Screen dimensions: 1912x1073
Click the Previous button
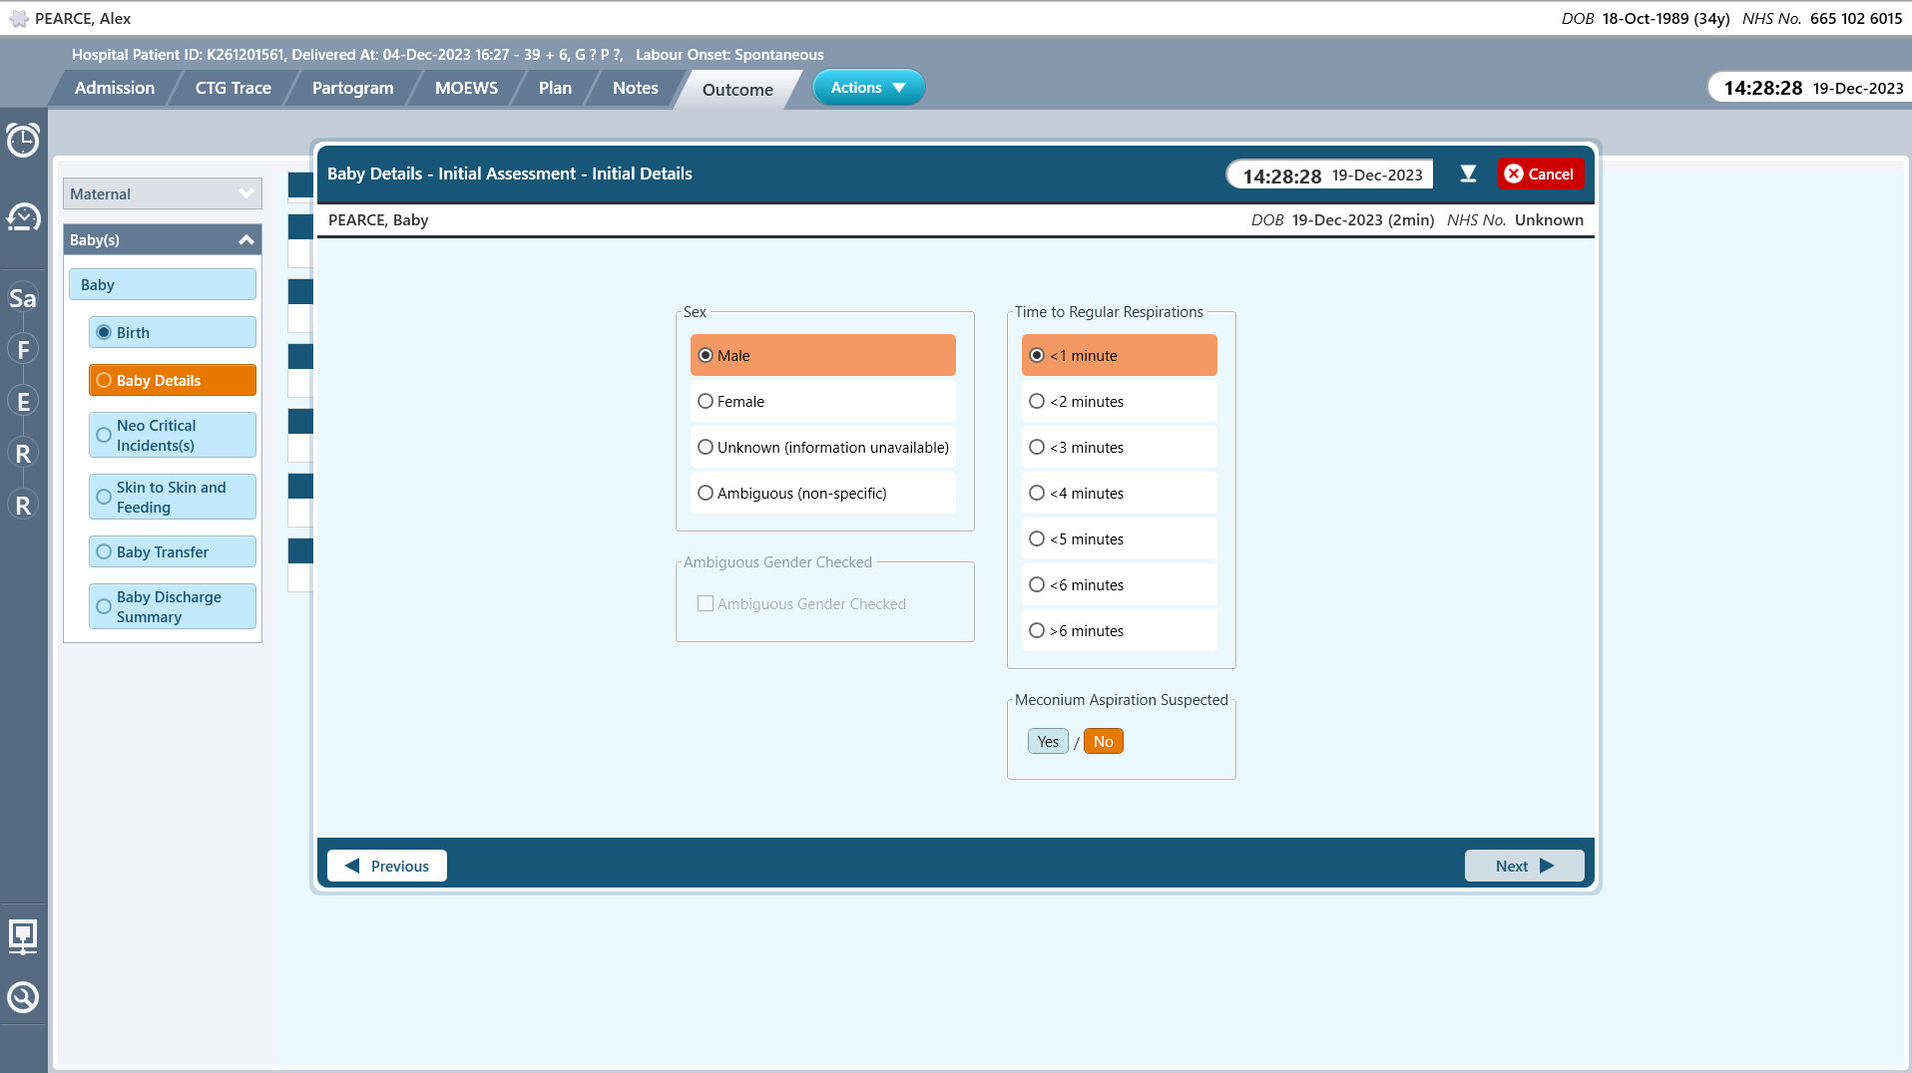coord(387,866)
